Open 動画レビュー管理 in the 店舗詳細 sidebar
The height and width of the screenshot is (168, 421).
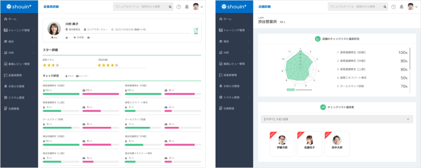235,64
